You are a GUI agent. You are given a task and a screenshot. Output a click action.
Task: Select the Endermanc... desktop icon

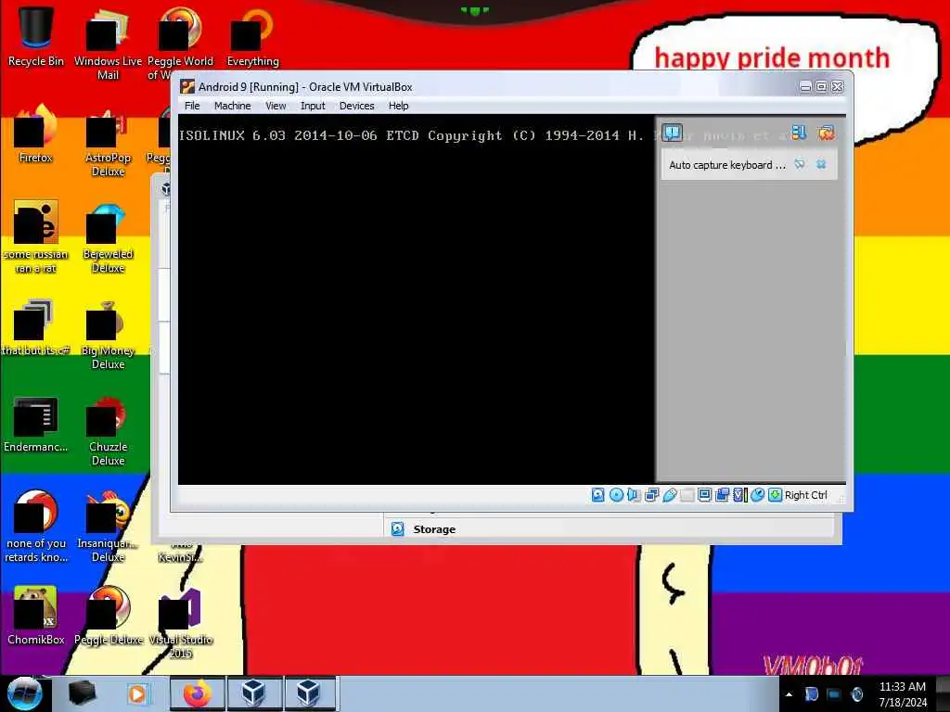(x=36, y=424)
